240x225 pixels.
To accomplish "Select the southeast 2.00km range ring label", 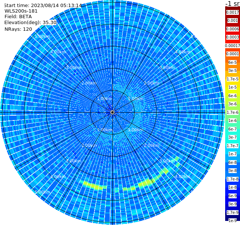I will pos(151,145).
